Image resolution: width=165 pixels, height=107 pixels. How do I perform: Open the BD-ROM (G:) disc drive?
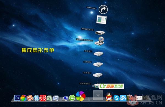click(x=100, y=41)
